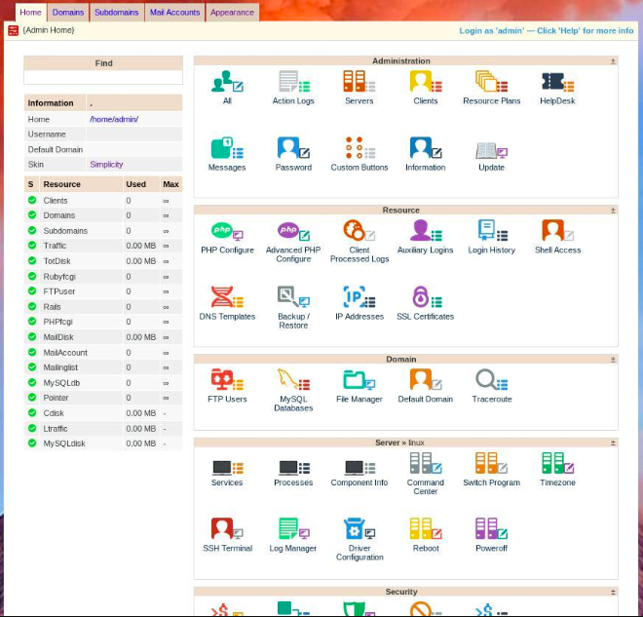This screenshot has height=617, width=643.
Task: Collapse the Domain section
Action: [613, 360]
